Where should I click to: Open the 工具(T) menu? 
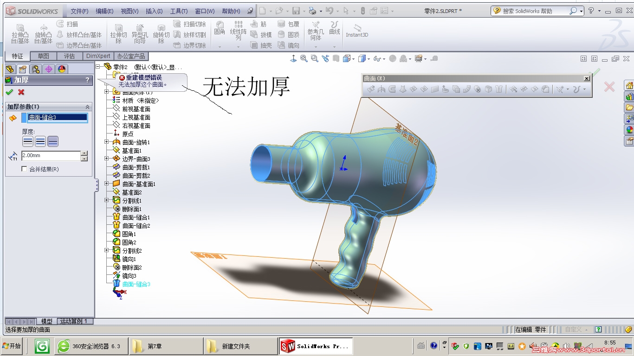179,11
